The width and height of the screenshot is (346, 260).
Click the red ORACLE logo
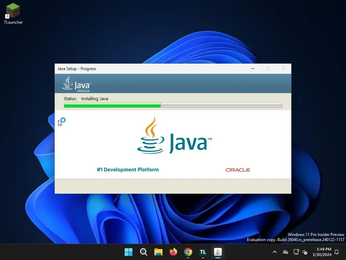pos(238,170)
